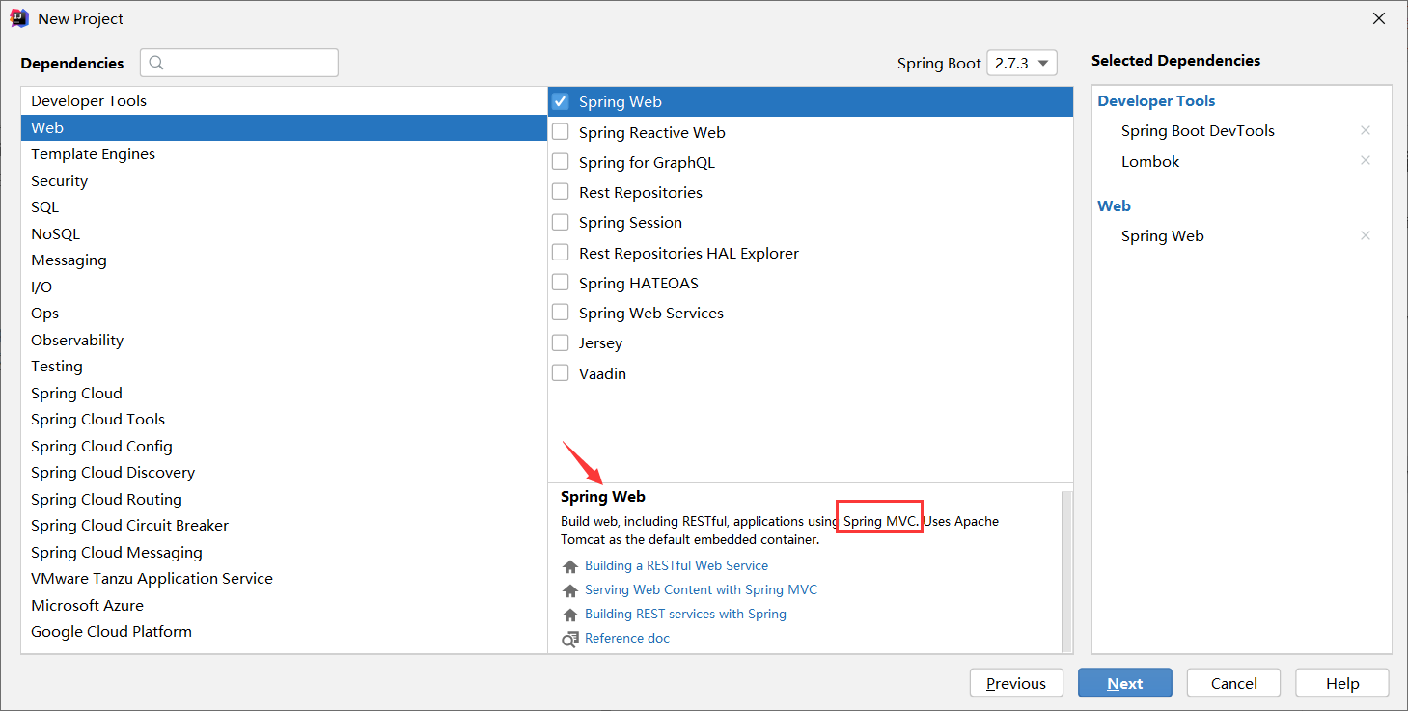
Task: Select Developer Tools category
Action: tap(284, 101)
